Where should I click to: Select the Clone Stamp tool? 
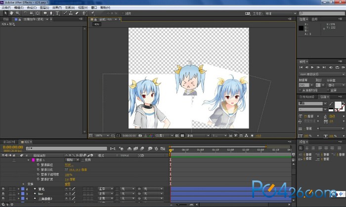click(71, 13)
